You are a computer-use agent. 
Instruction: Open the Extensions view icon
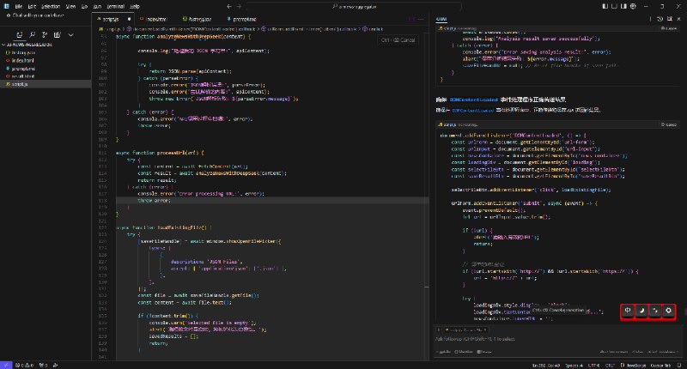pyautogui.click(x=58, y=34)
